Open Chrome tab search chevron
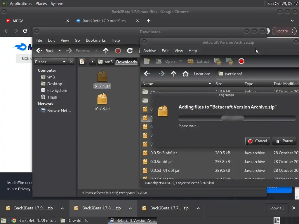 click(292, 21)
